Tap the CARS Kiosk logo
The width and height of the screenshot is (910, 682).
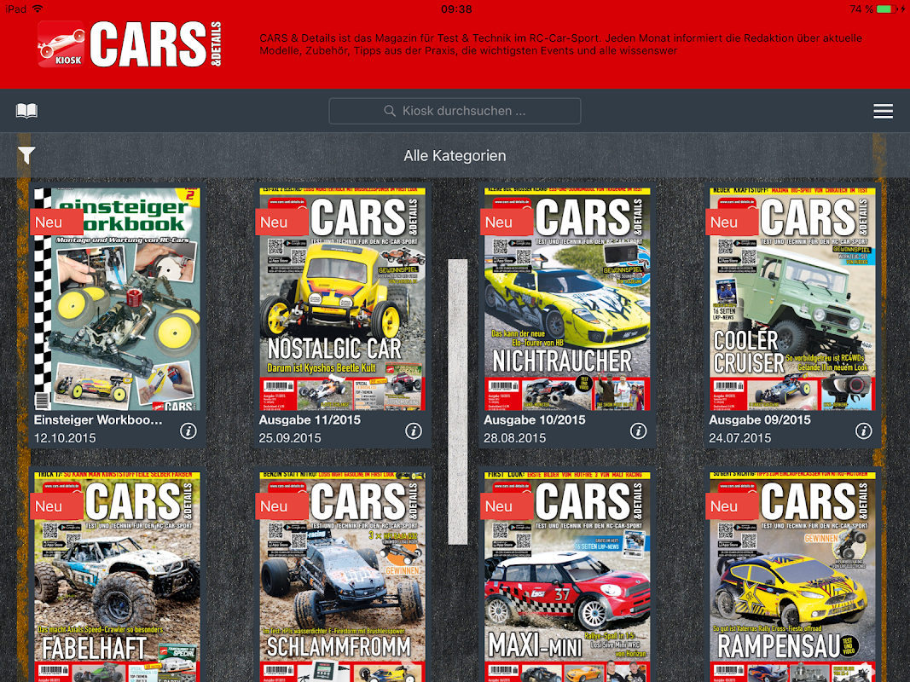pos(130,44)
